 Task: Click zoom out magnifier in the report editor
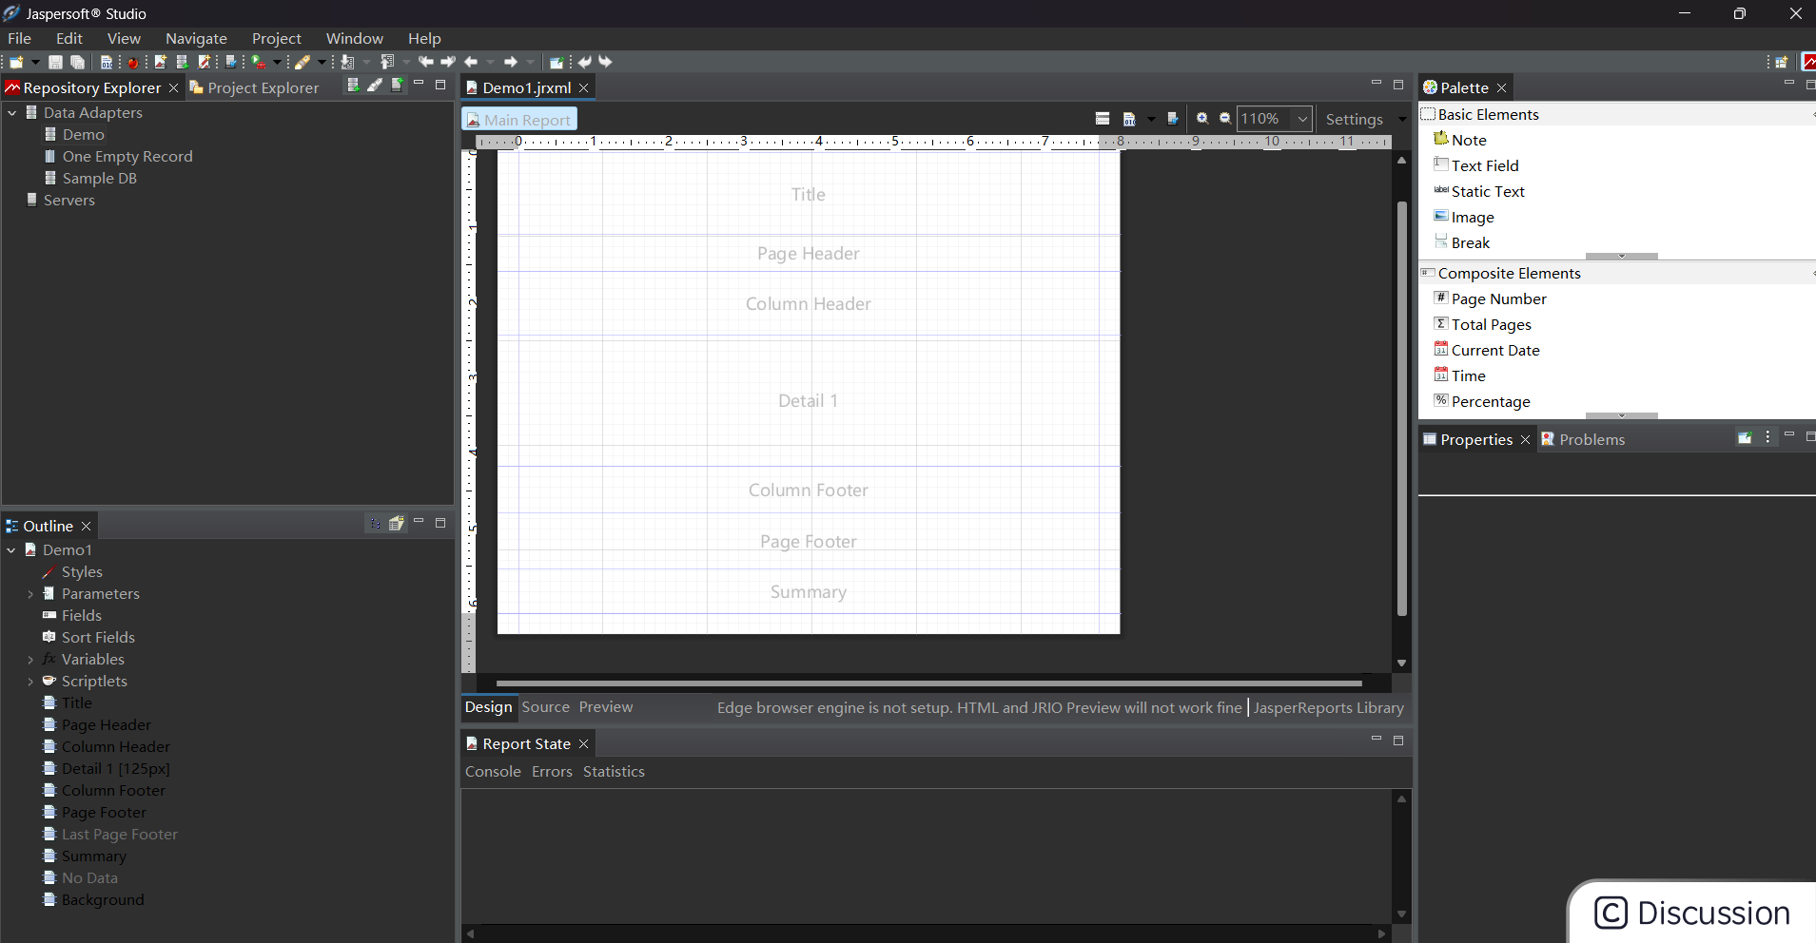click(x=1225, y=119)
